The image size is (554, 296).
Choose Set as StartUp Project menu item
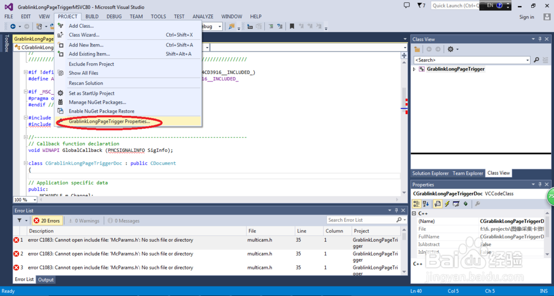(x=128, y=93)
